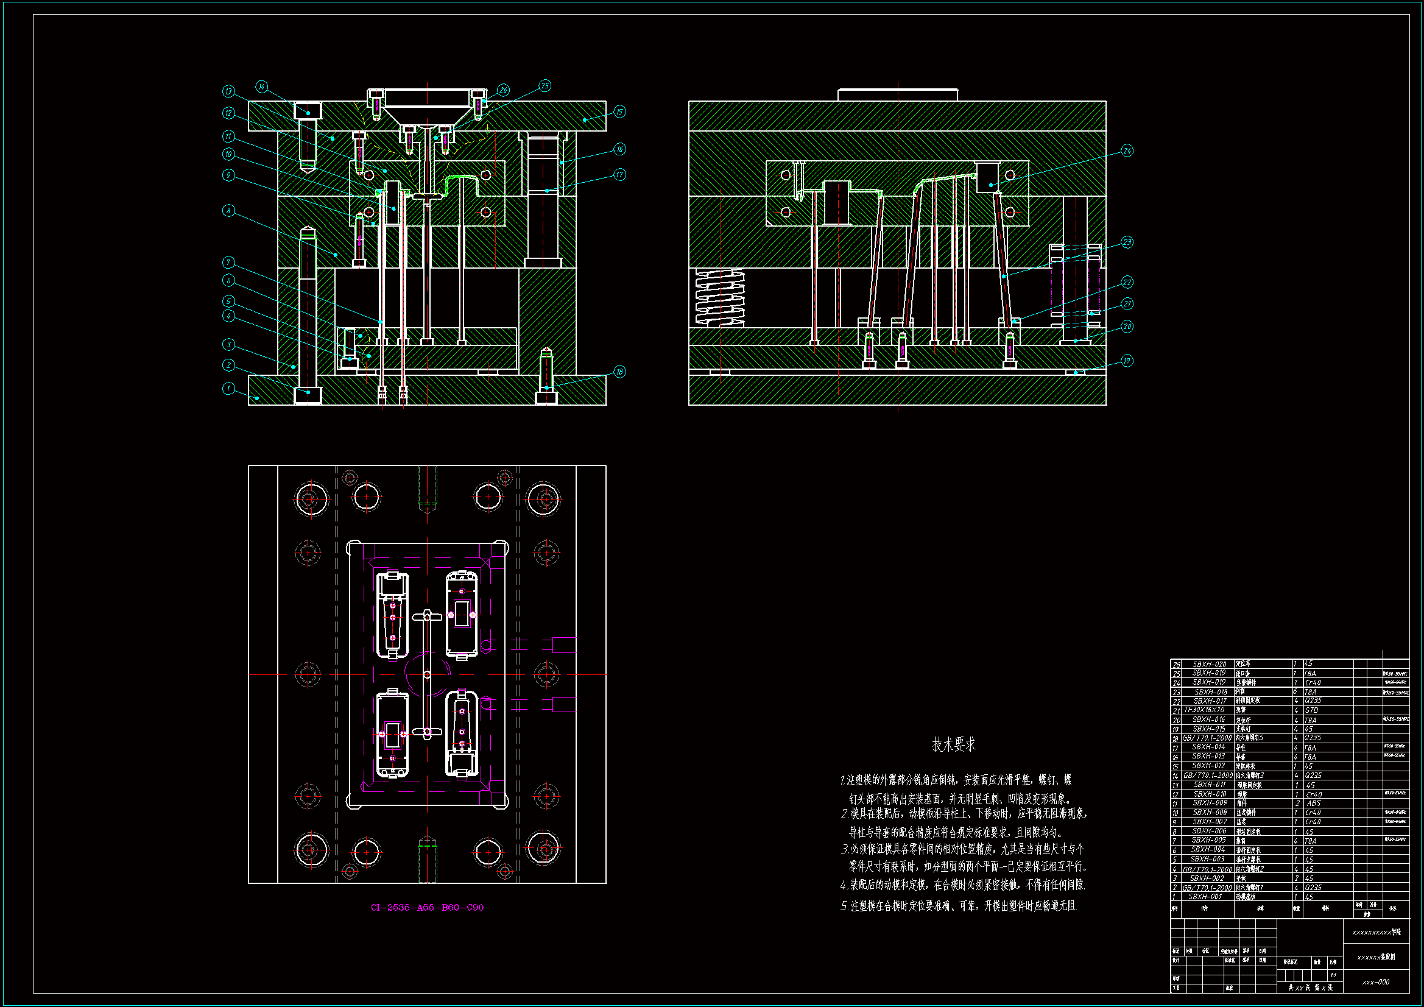Click balloon number 1 at bottom left

pyautogui.click(x=228, y=389)
